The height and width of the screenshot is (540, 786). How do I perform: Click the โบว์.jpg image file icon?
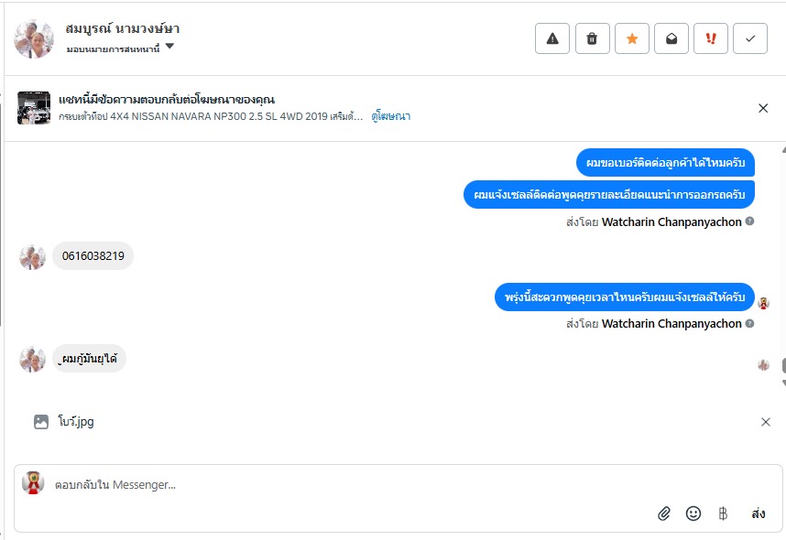[40, 422]
